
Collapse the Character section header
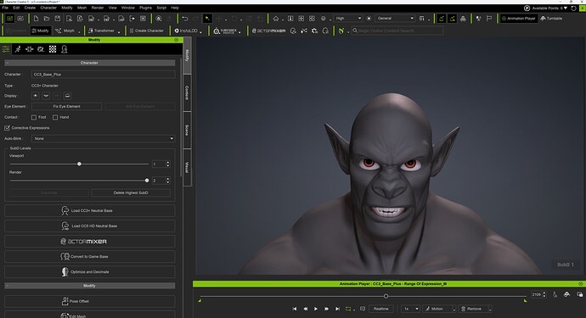point(90,63)
